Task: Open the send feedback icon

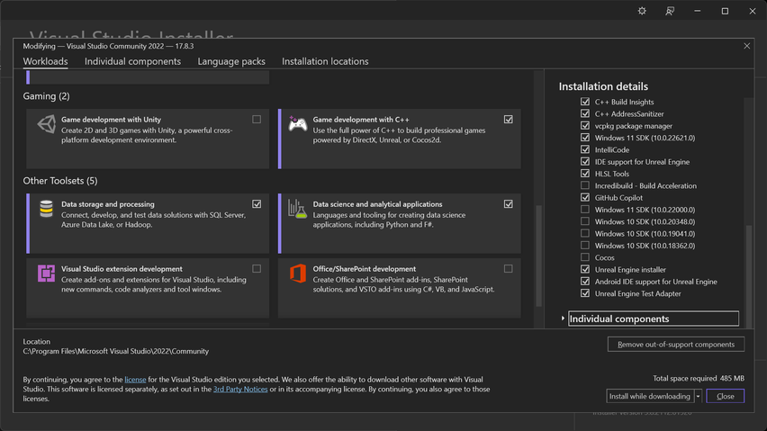Action: coord(670,11)
